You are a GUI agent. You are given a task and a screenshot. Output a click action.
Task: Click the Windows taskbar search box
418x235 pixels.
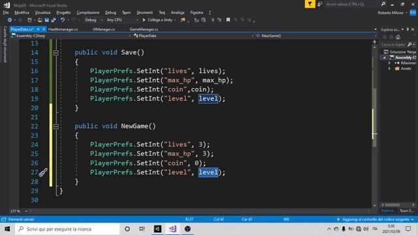67,229
